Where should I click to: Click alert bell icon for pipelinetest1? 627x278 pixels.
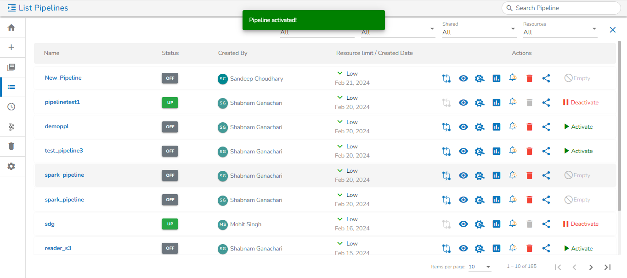pyautogui.click(x=513, y=102)
